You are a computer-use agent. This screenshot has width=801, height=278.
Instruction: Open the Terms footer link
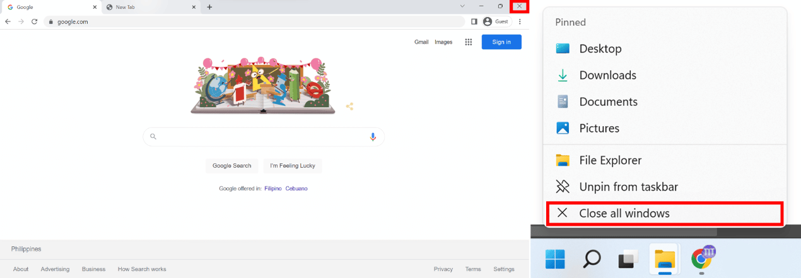(473, 269)
